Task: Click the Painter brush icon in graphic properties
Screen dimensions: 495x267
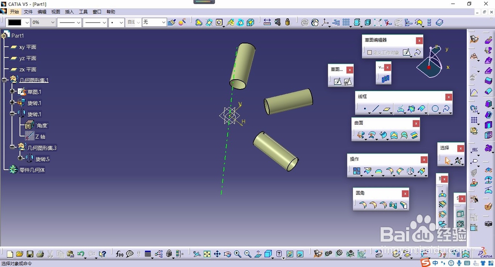Action: click(x=172, y=22)
